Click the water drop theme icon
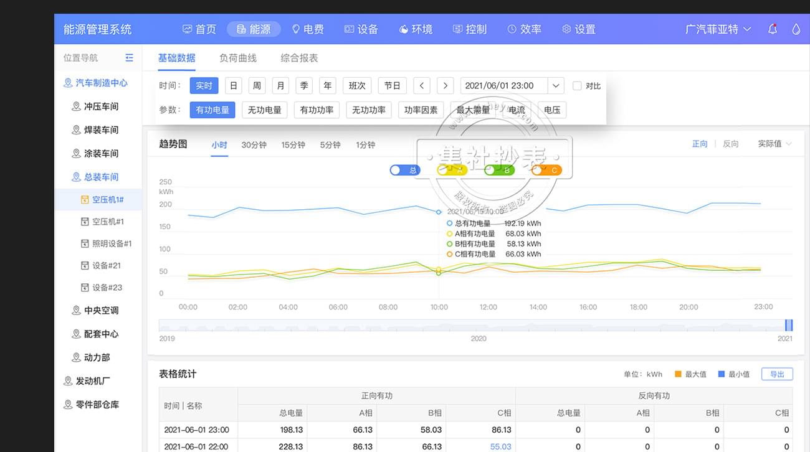Viewport: 810px width, 452px height. (x=796, y=29)
